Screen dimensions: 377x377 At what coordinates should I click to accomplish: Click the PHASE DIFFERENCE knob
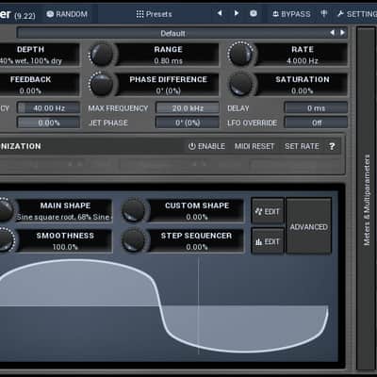point(101,84)
